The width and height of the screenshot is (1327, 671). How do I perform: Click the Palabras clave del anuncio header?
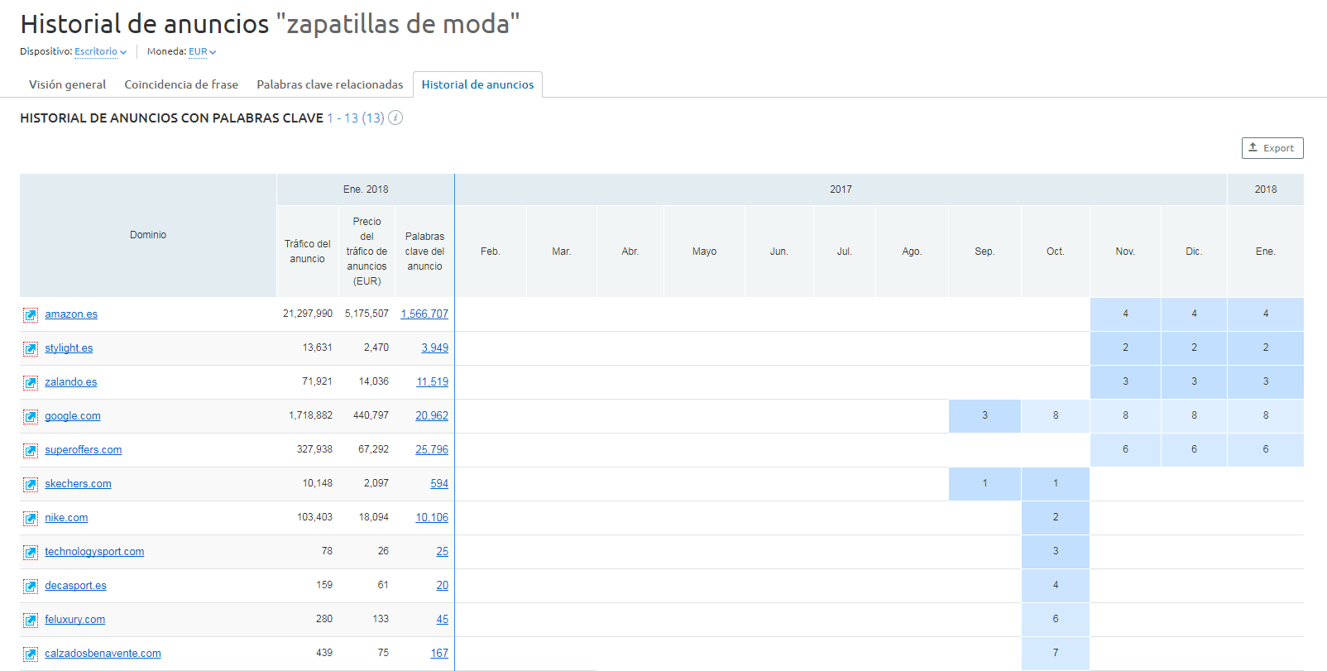pyautogui.click(x=424, y=252)
